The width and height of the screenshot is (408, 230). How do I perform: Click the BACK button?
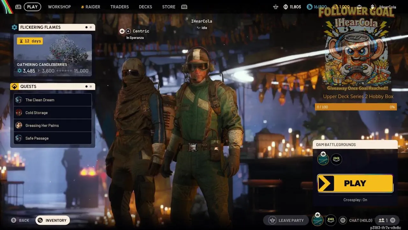pos(20,220)
